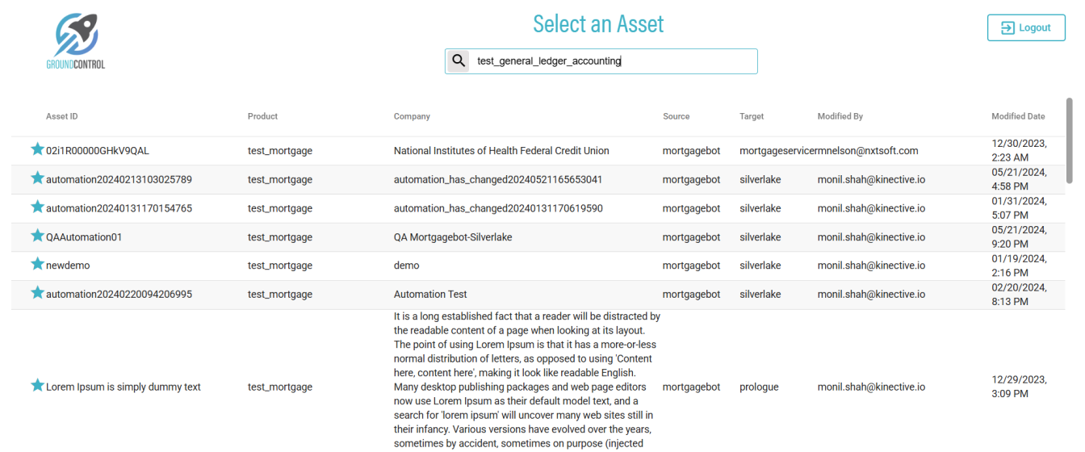
Task: Click the magnifying glass search icon
Action: [x=459, y=61]
